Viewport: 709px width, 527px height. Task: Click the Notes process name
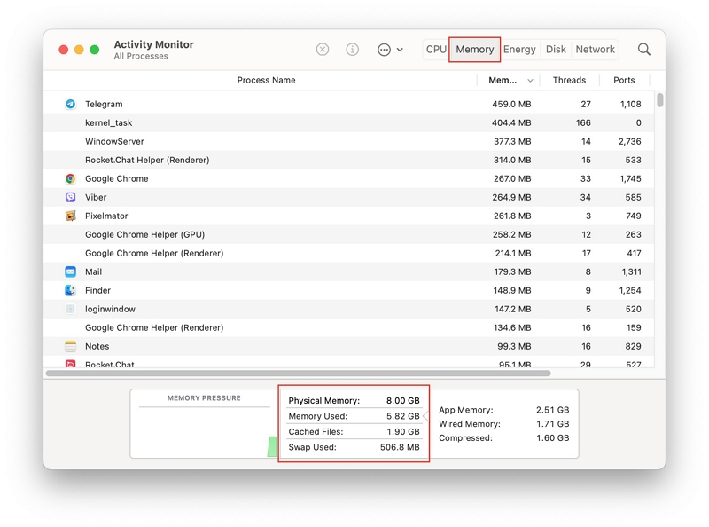[x=97, y=346]
